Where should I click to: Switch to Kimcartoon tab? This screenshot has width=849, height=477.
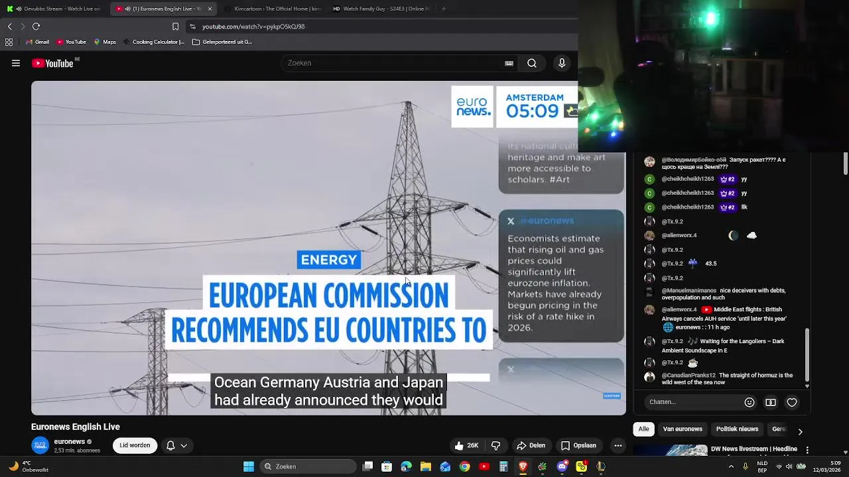click(x=272, y=9)
